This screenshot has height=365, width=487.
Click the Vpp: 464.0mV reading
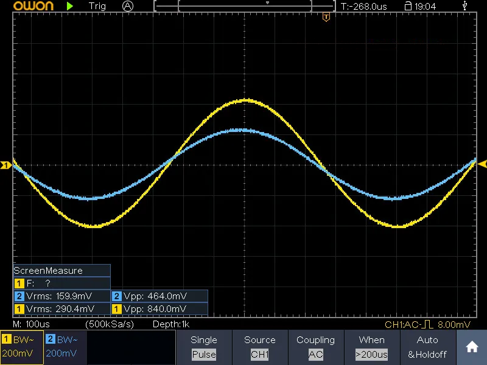click(155, 296)
